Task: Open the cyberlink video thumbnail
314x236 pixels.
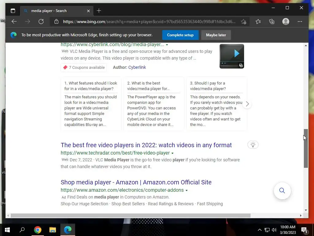Action: point(232,56)
